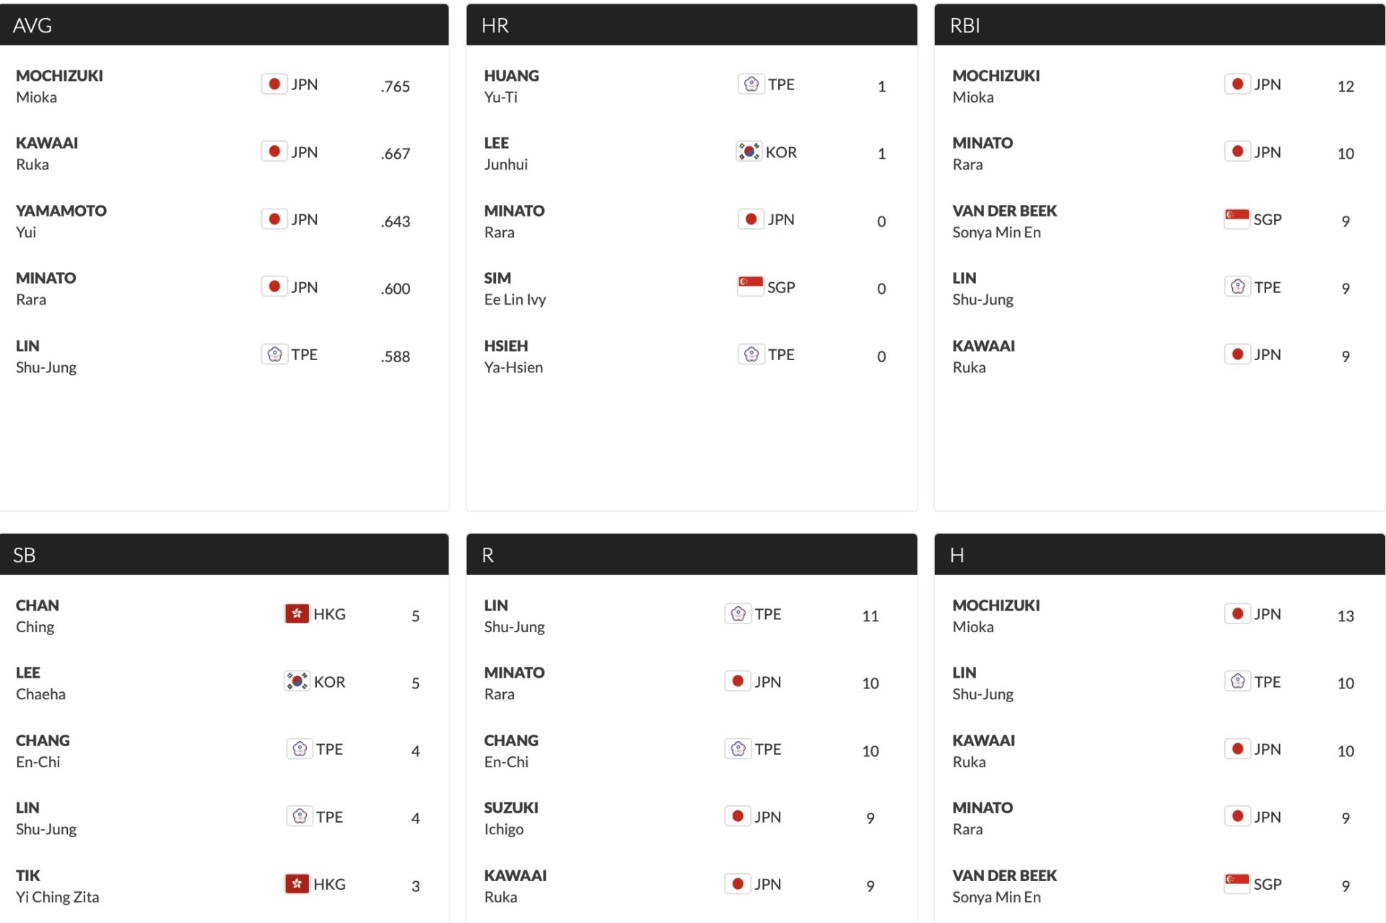Click Korea flag next to Lee Junhui
Screen dimensions: 1386x923
(x=749, y=152)
